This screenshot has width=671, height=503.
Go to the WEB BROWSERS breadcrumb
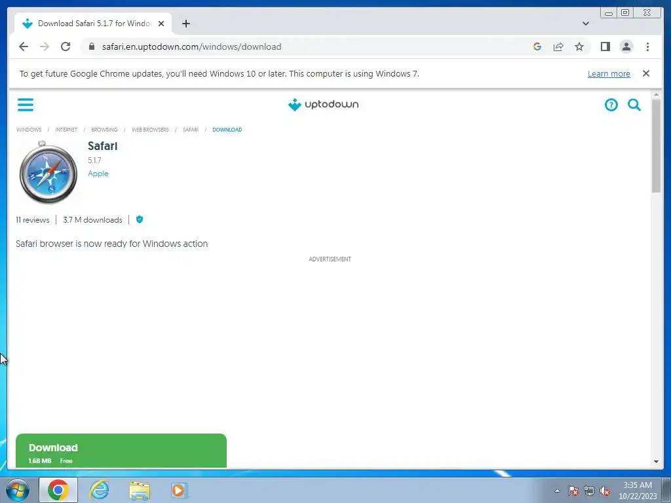150,130
